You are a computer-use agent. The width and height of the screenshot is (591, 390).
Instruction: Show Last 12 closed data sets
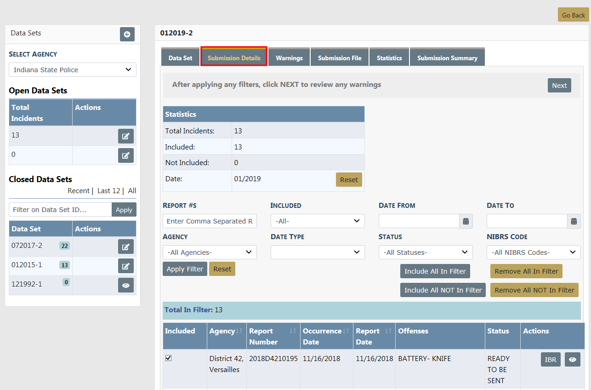[108, 191]
